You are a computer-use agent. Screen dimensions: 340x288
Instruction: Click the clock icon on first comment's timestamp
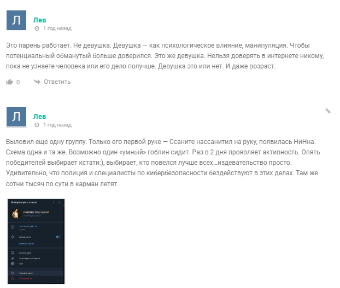click(x=37, y=28)
